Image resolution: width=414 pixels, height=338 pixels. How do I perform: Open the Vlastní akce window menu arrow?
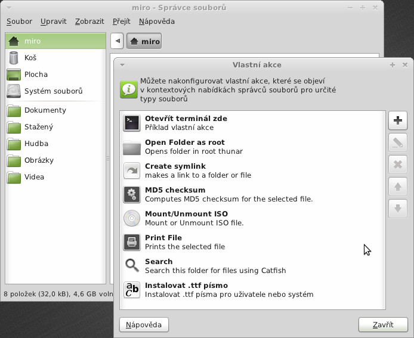(x=122, y=65)
